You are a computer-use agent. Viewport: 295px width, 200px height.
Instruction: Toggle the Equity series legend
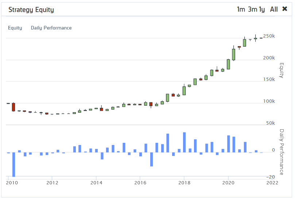pyautogui.click(x=15, y=28)
